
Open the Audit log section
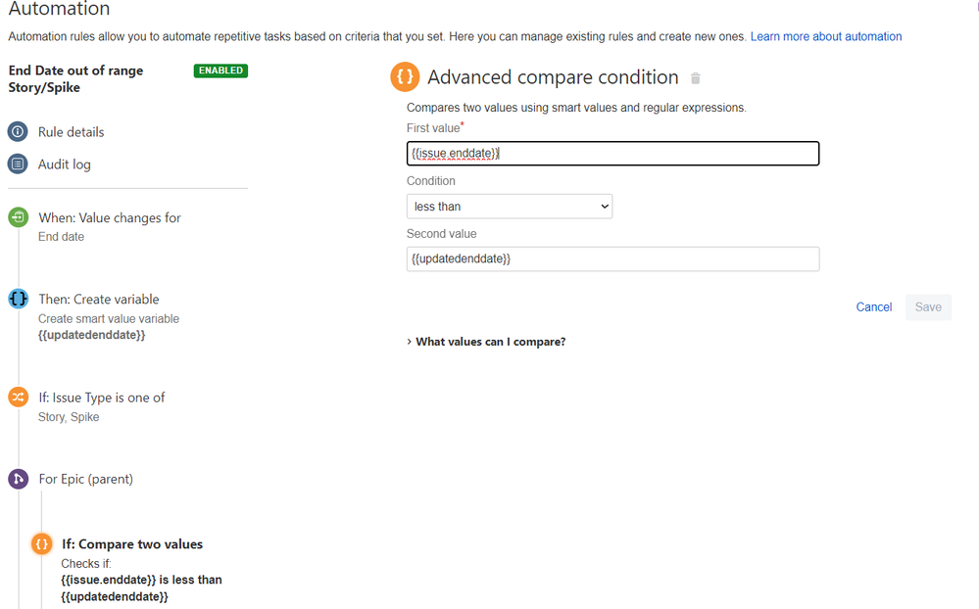(65, 164)
